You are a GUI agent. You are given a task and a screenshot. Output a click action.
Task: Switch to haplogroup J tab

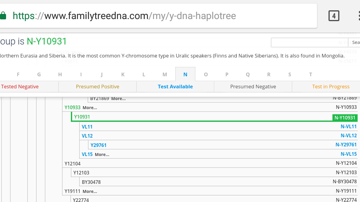click(102, 74)
